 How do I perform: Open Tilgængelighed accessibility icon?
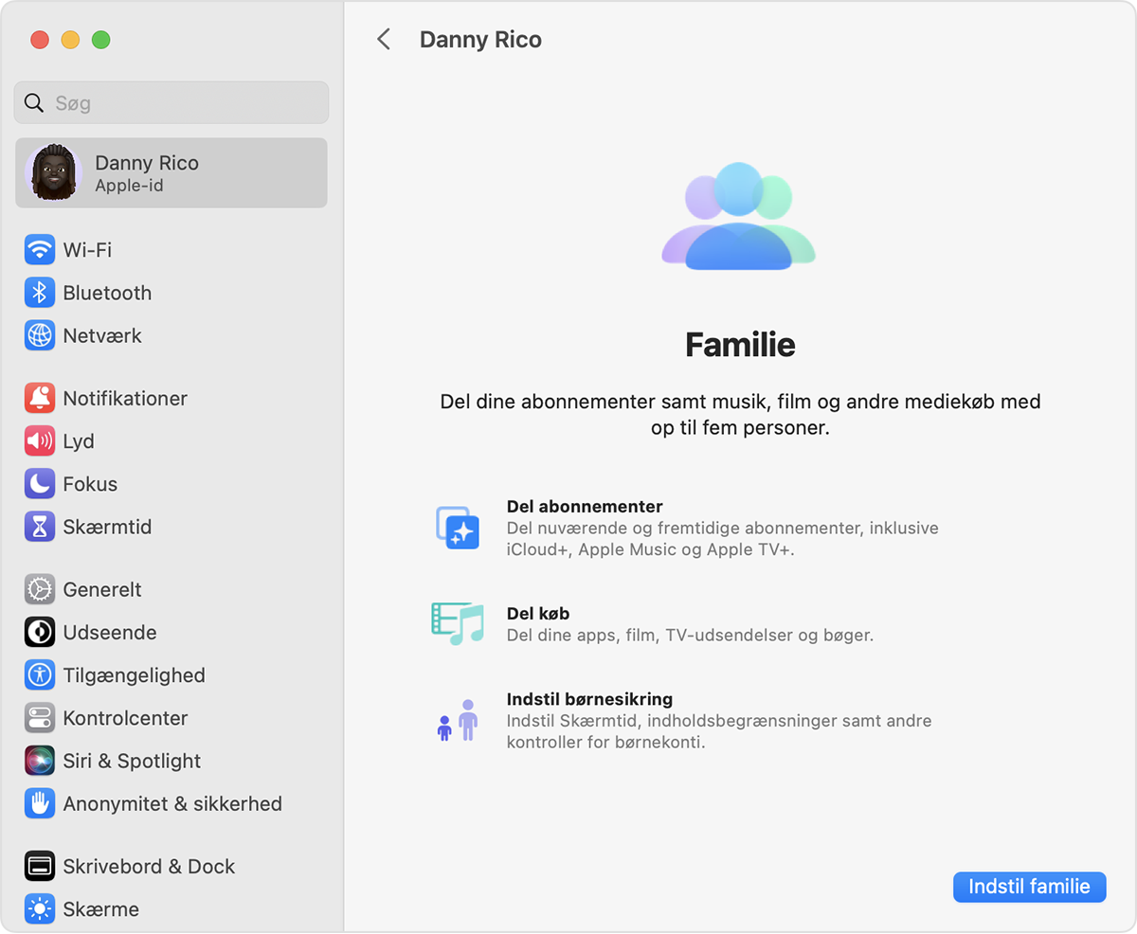click(x=40, y=675)
